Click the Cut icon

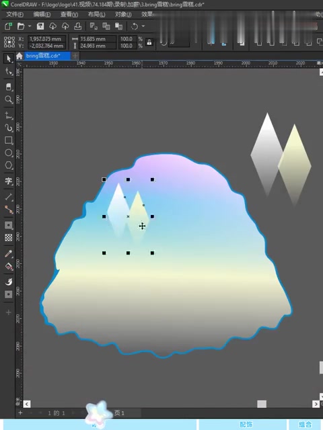[94, 26]
